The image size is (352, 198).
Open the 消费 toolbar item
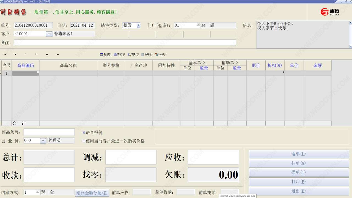(x=133, y=54)
